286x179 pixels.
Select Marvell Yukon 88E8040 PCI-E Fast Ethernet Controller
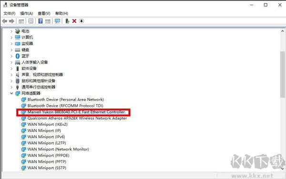76,112
